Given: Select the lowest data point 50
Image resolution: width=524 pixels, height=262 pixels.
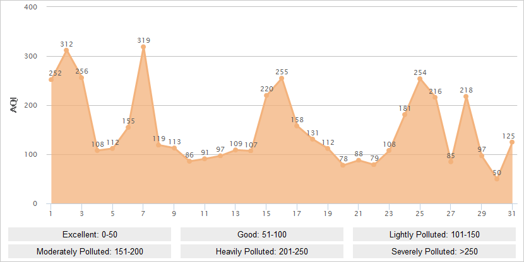Looking at the screenshot, I should [497, 179].
